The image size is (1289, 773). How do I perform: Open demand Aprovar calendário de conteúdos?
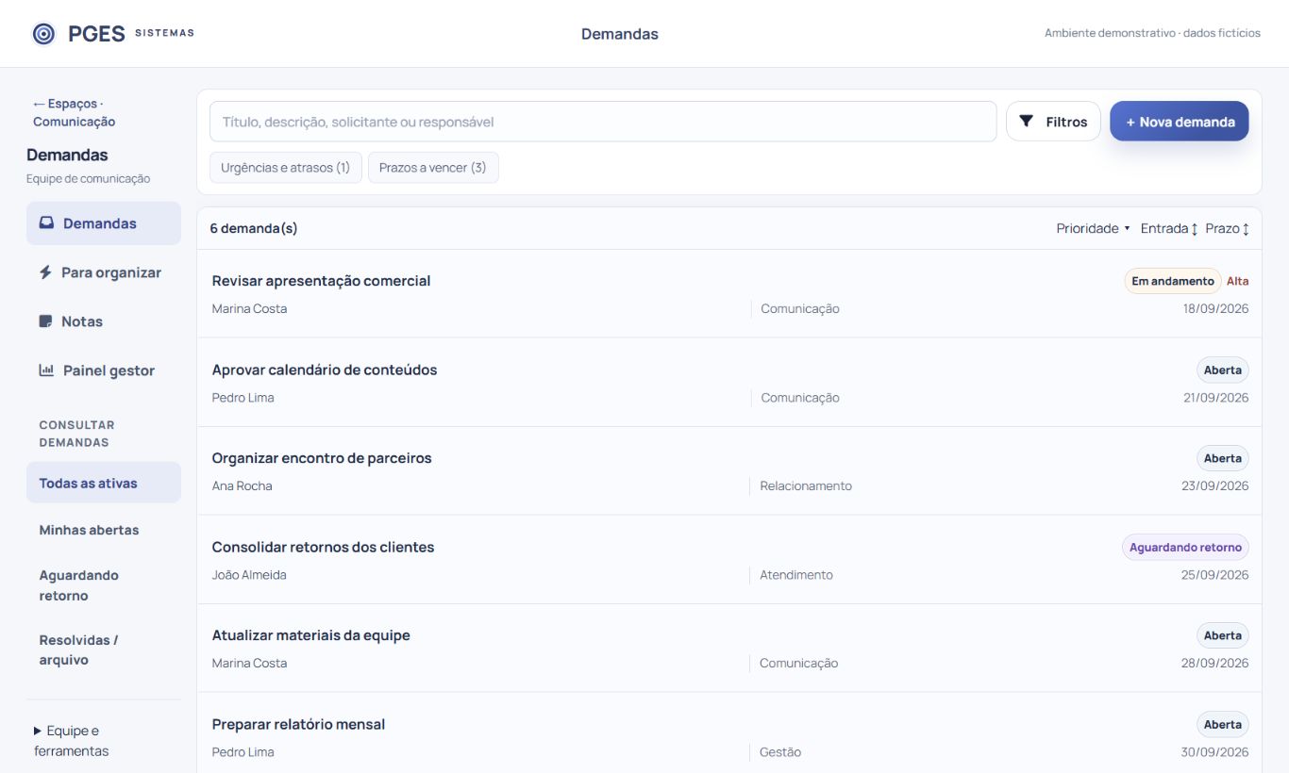[729, 382]
